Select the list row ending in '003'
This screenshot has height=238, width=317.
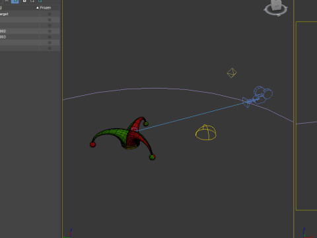coord(30,37)
